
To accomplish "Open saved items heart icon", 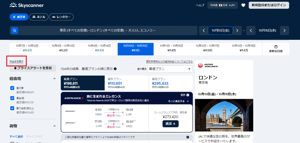I will [243, 5].
